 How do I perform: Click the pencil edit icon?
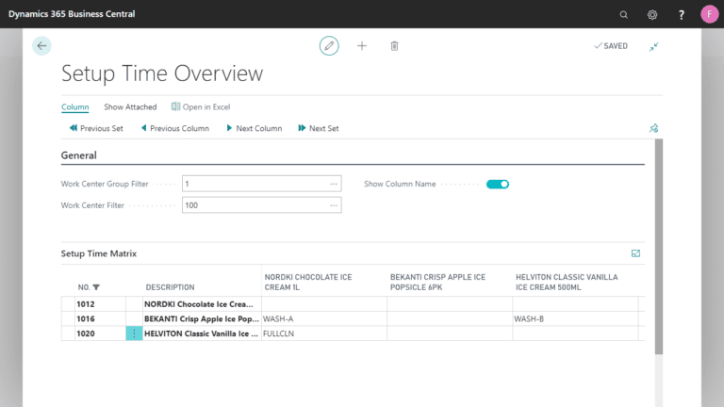coord(329,45)
